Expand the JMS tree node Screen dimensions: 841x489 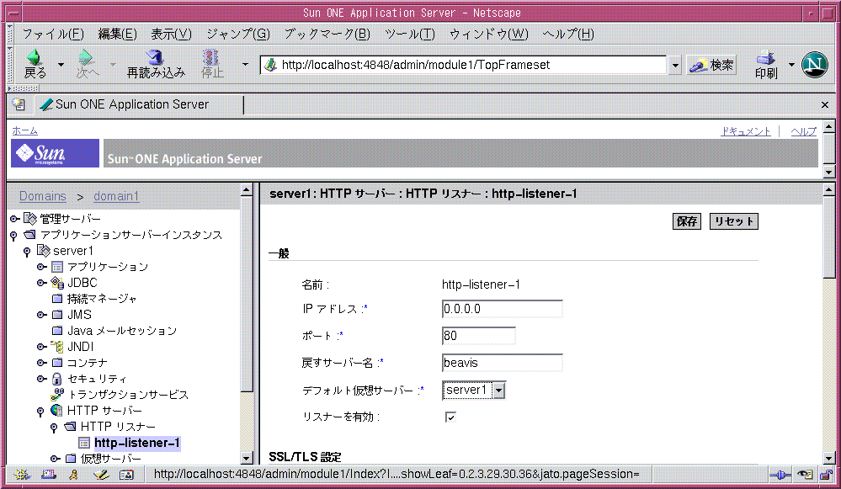(41, 316)
